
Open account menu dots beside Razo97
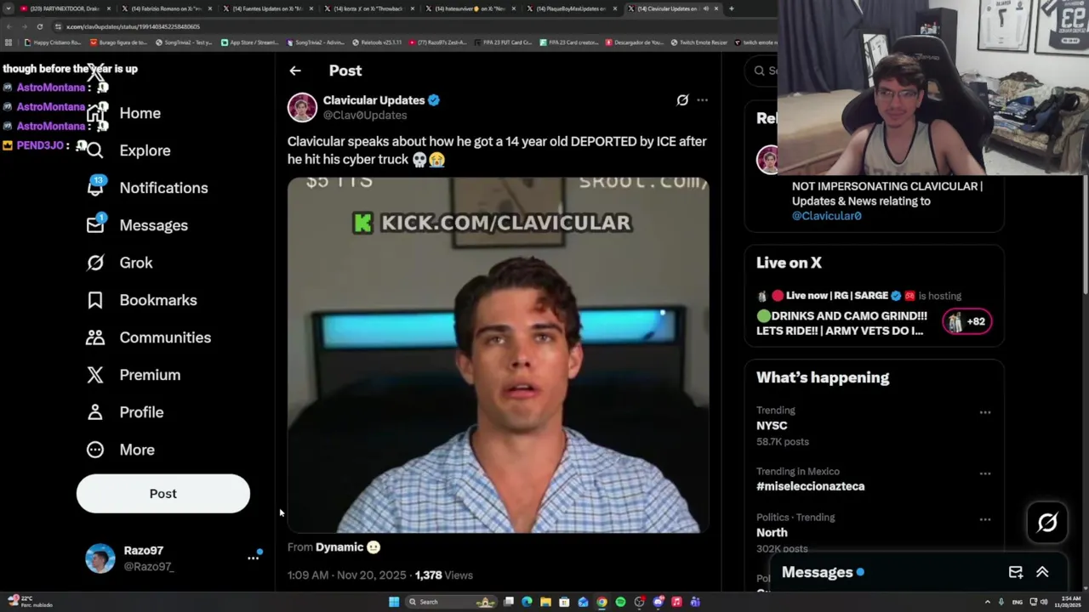[x=253, y=558]
